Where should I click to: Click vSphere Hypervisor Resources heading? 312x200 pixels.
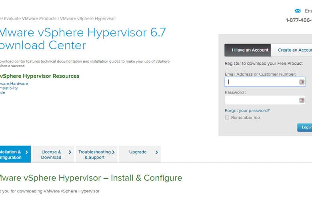(x=40, y=76)
